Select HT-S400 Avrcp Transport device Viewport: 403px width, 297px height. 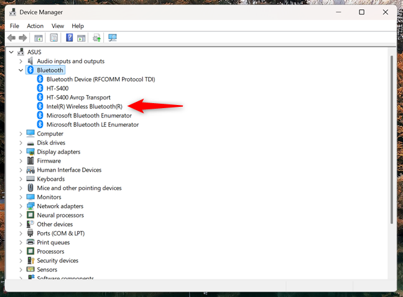[78, 98]
